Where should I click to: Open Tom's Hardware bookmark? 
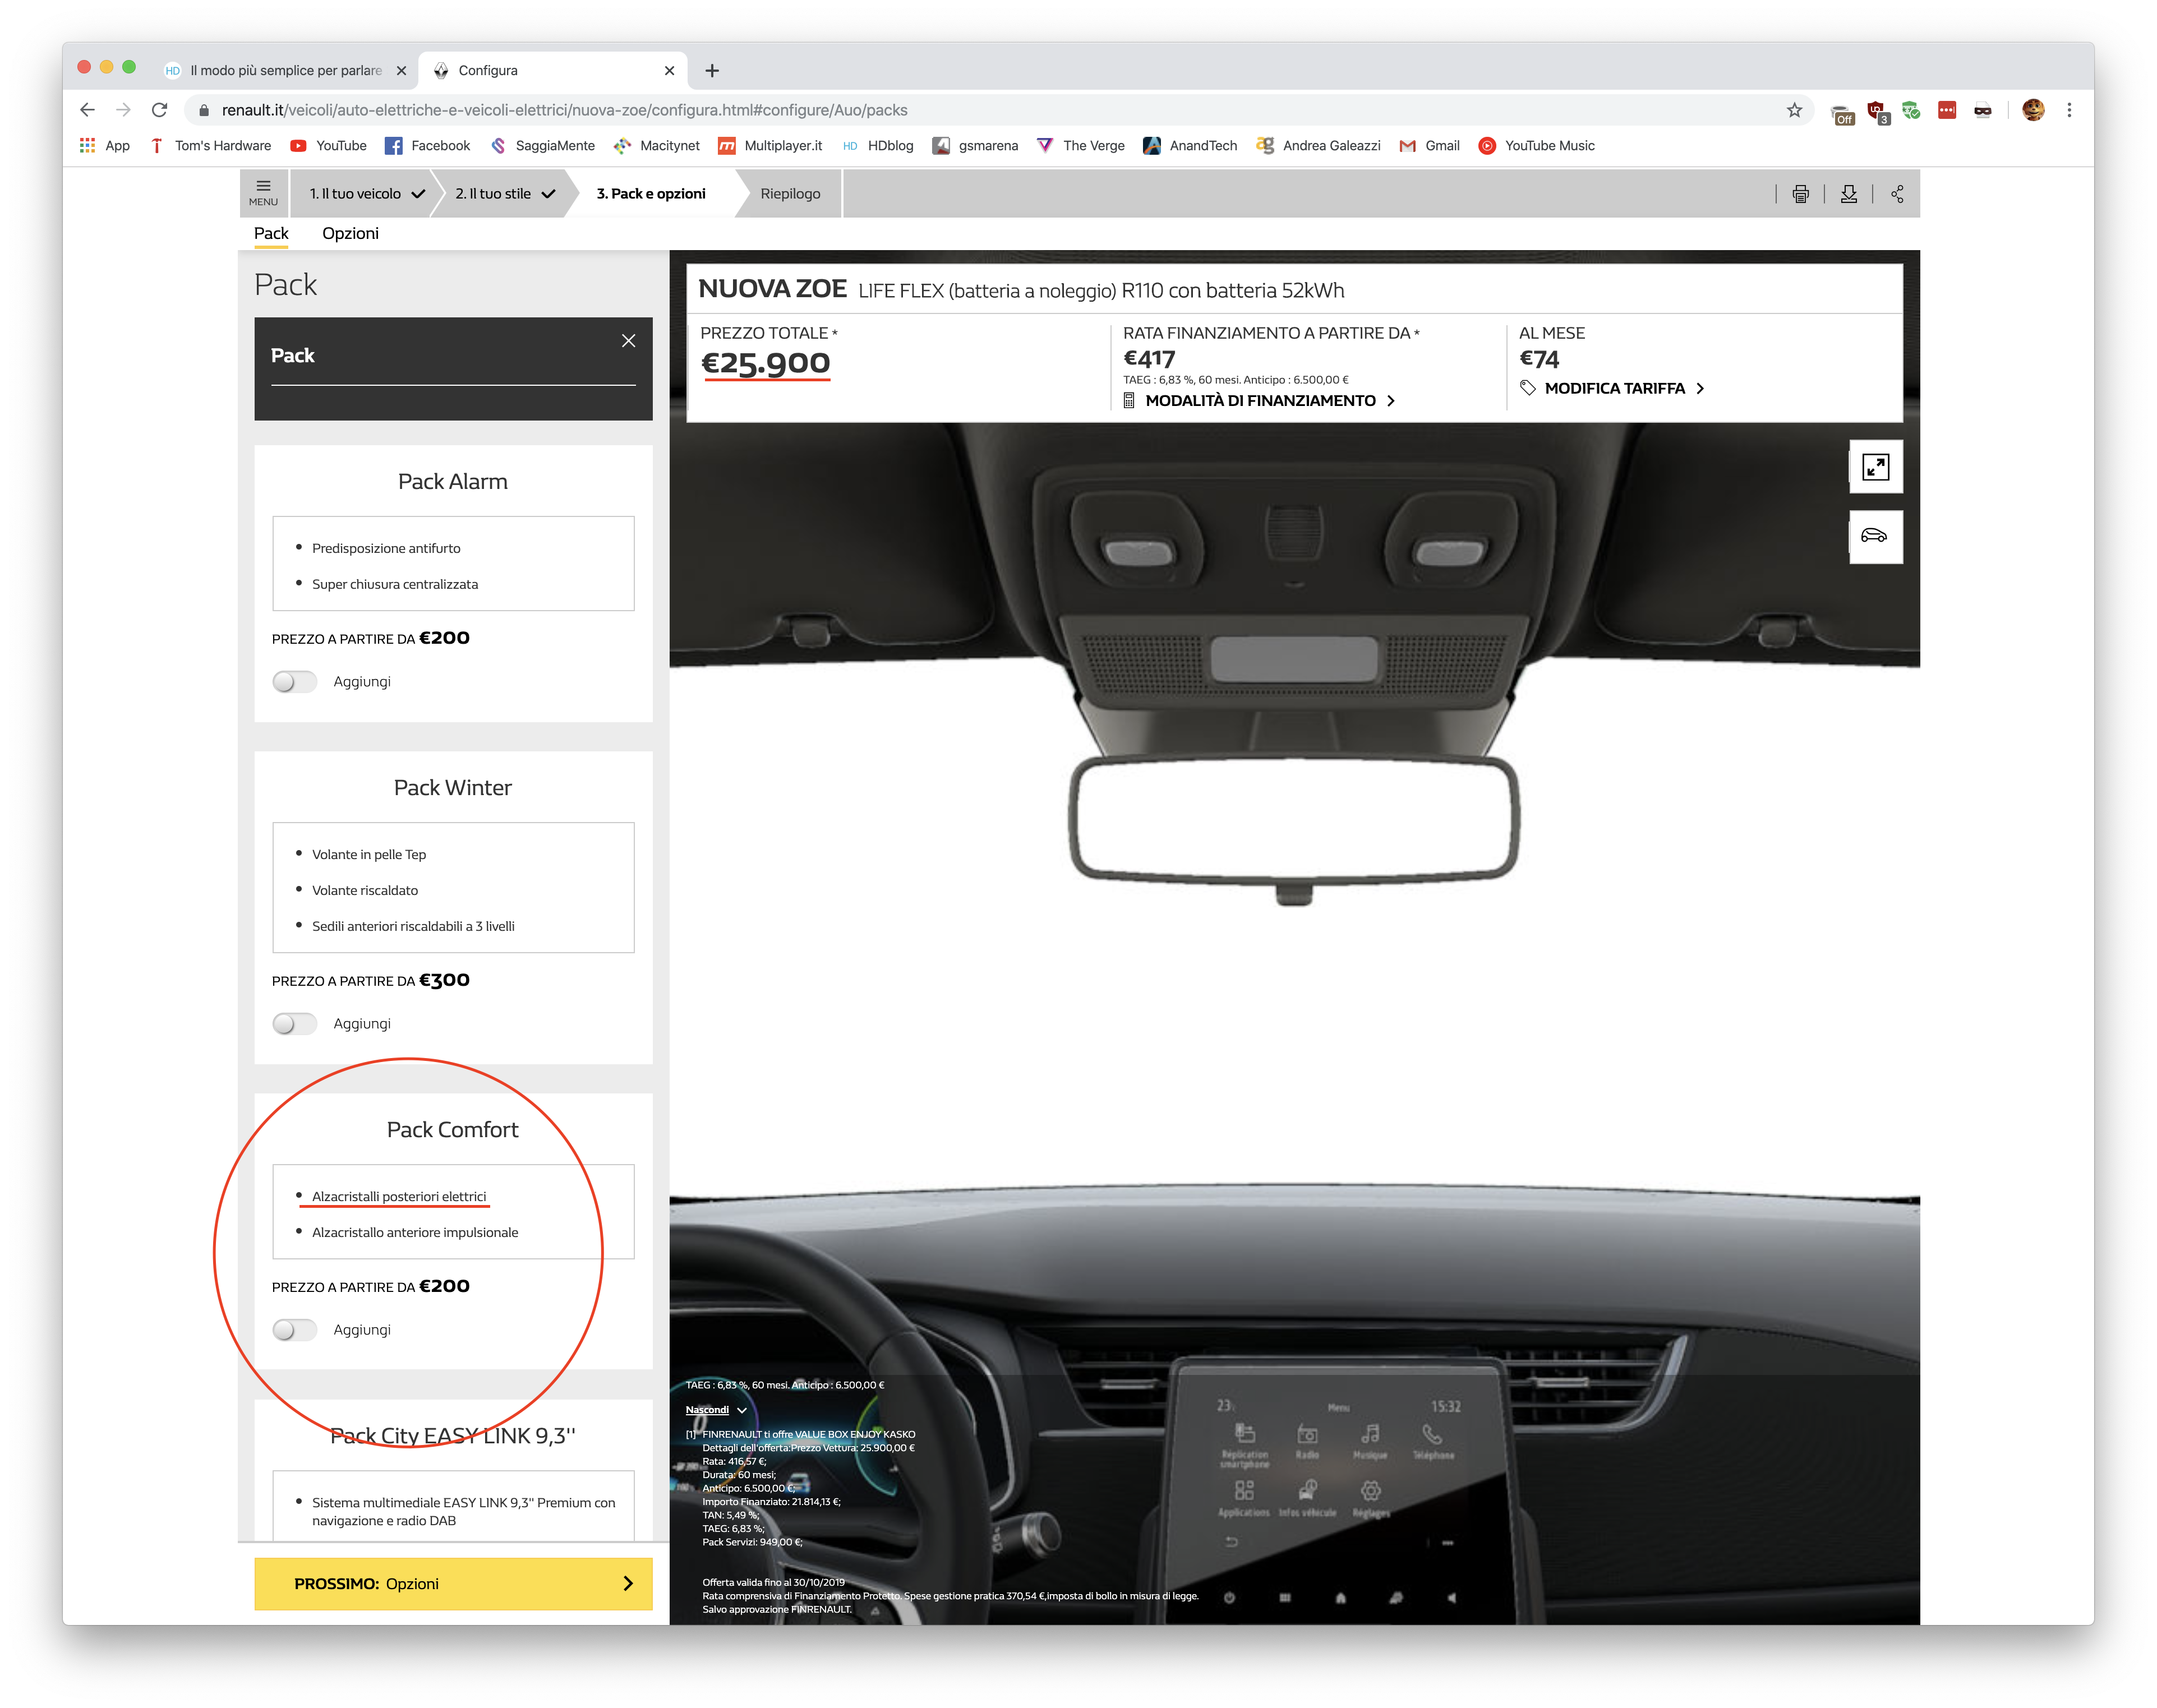(x=210, y=146)
